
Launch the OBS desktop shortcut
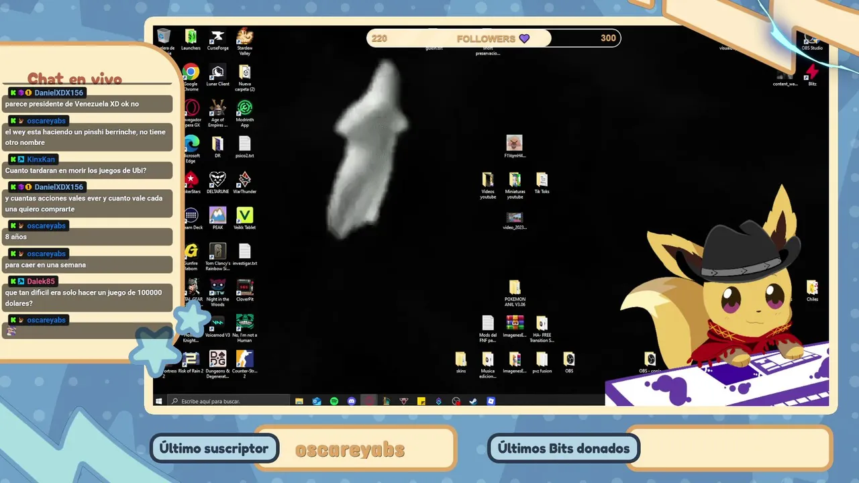click(568, 362)
